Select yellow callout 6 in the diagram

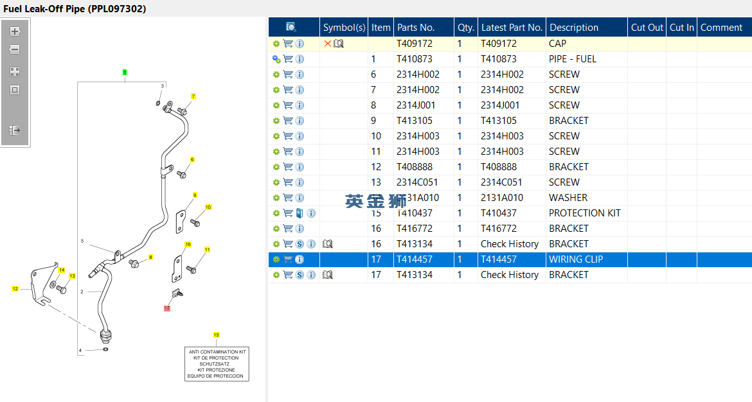192,160
